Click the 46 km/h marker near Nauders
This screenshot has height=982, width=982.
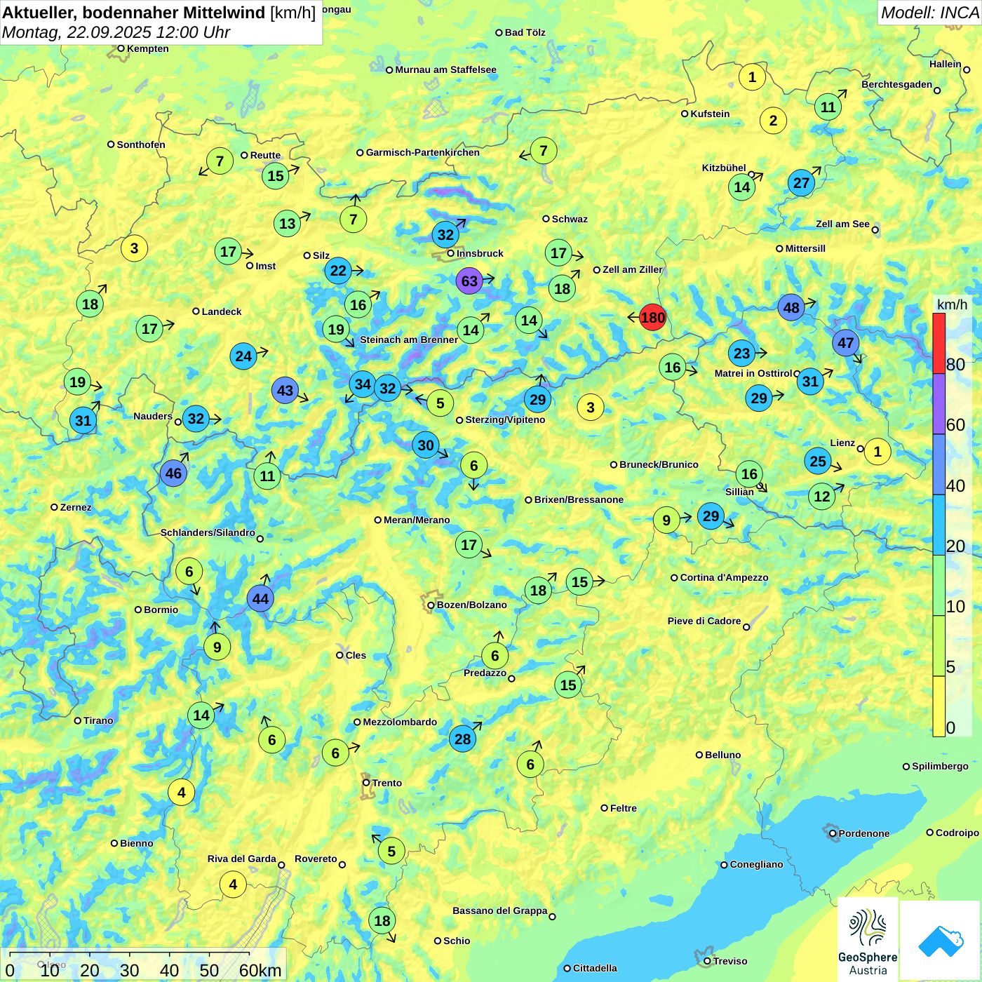(173, 473)
